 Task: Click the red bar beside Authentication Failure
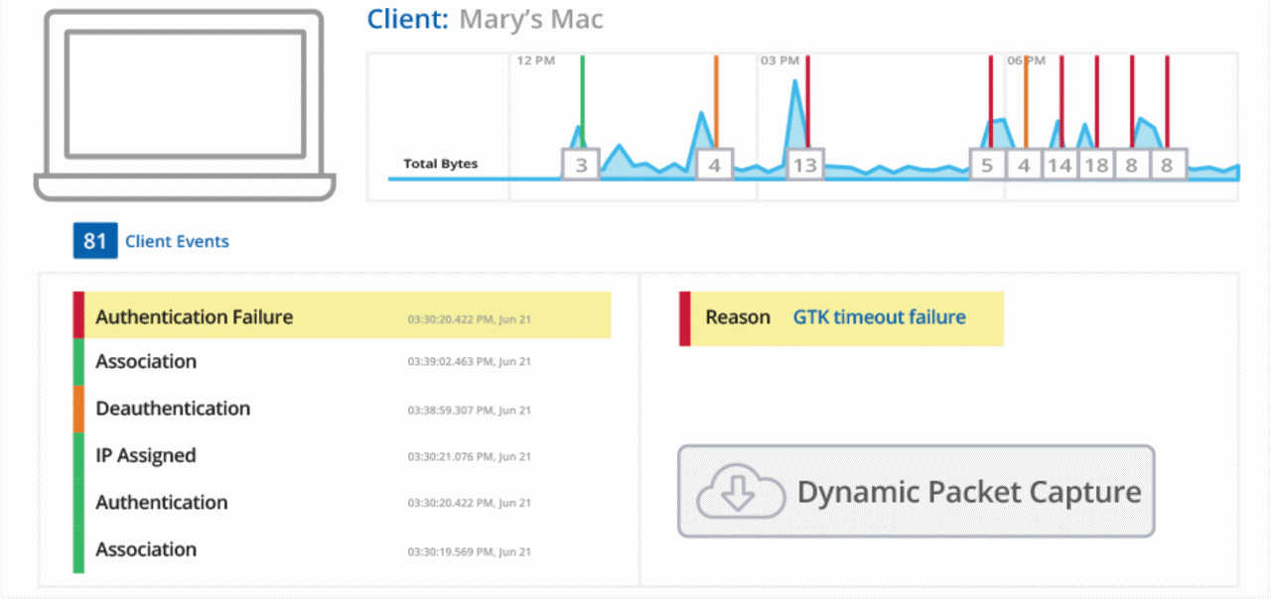pos(78,316)
